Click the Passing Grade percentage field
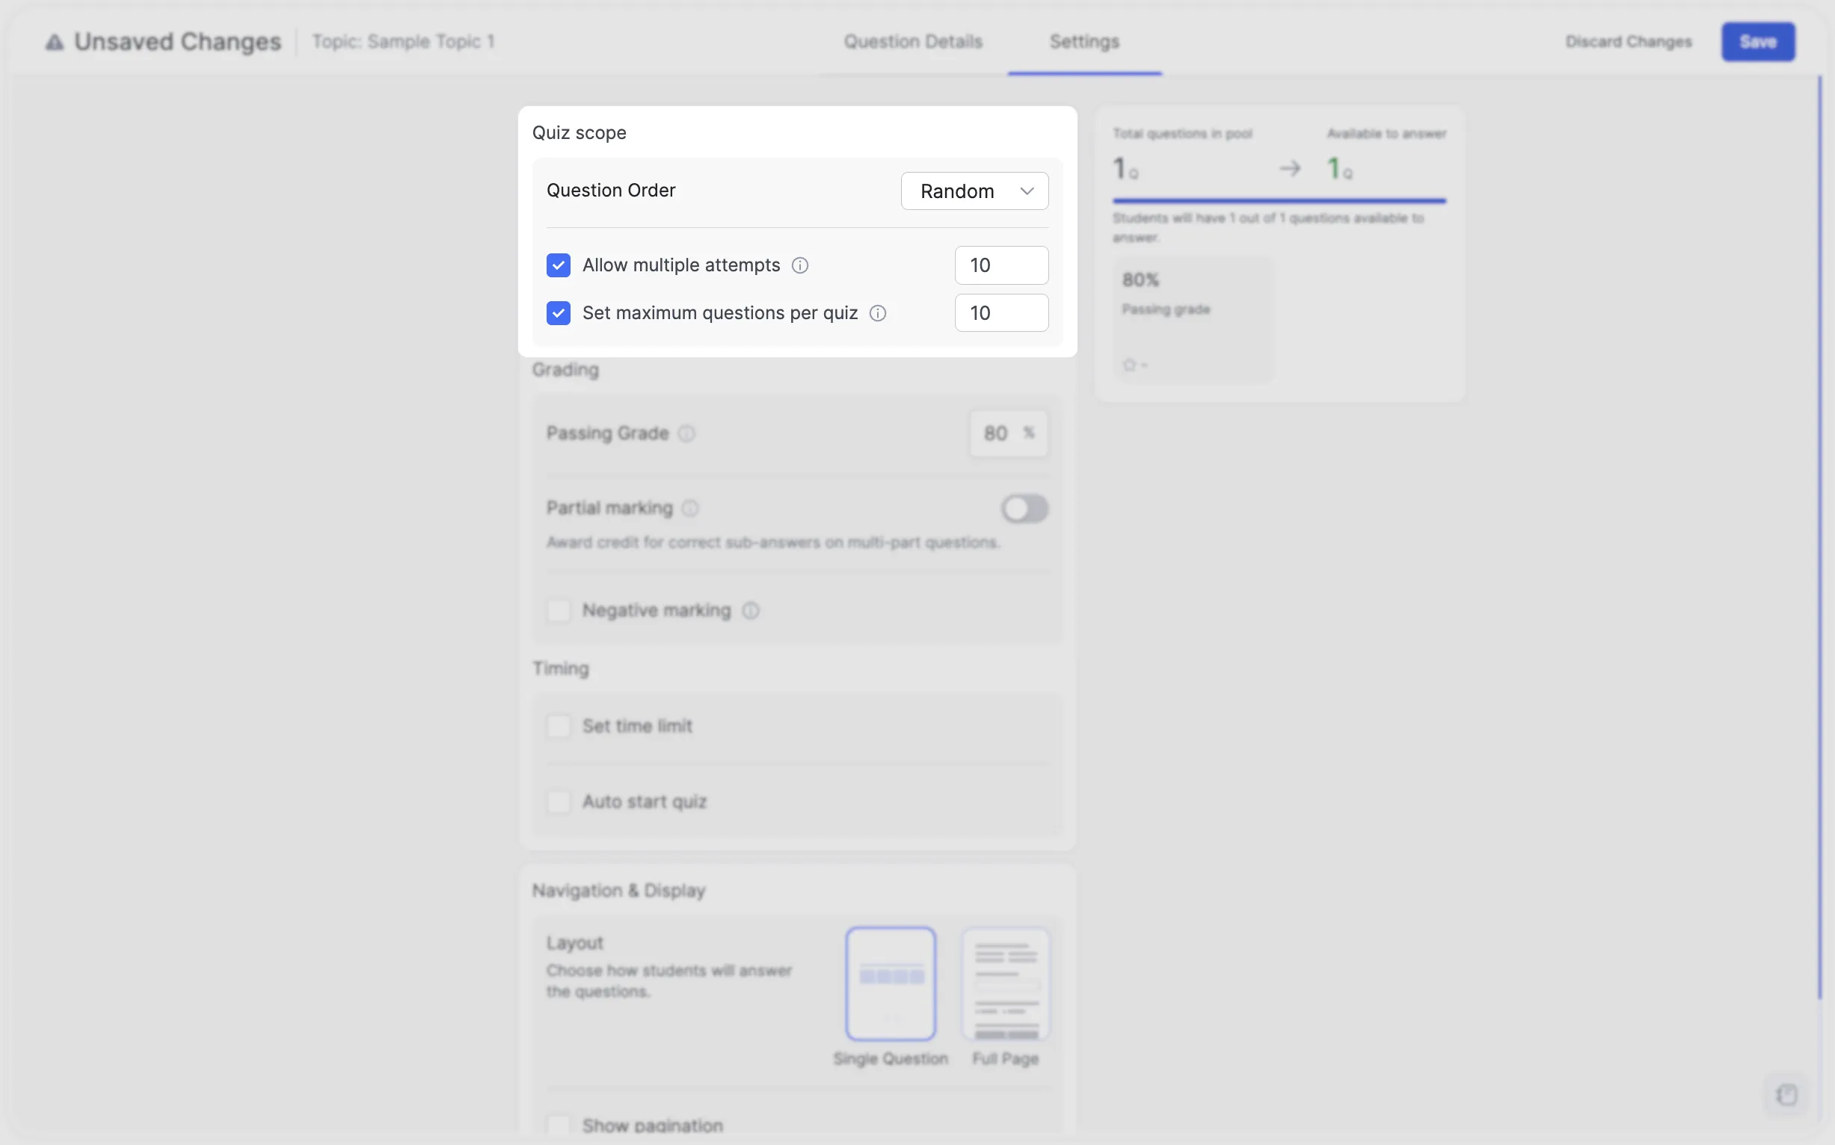1835x1145 pixels. 1009,433
